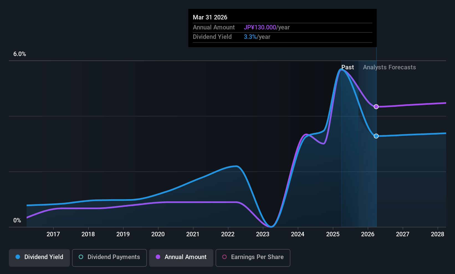Click the blue Dividend Yield data point marker
Image resolution: width=455 pixels, height=274 pixels.
pyautogui.click(x=376, y=136)
